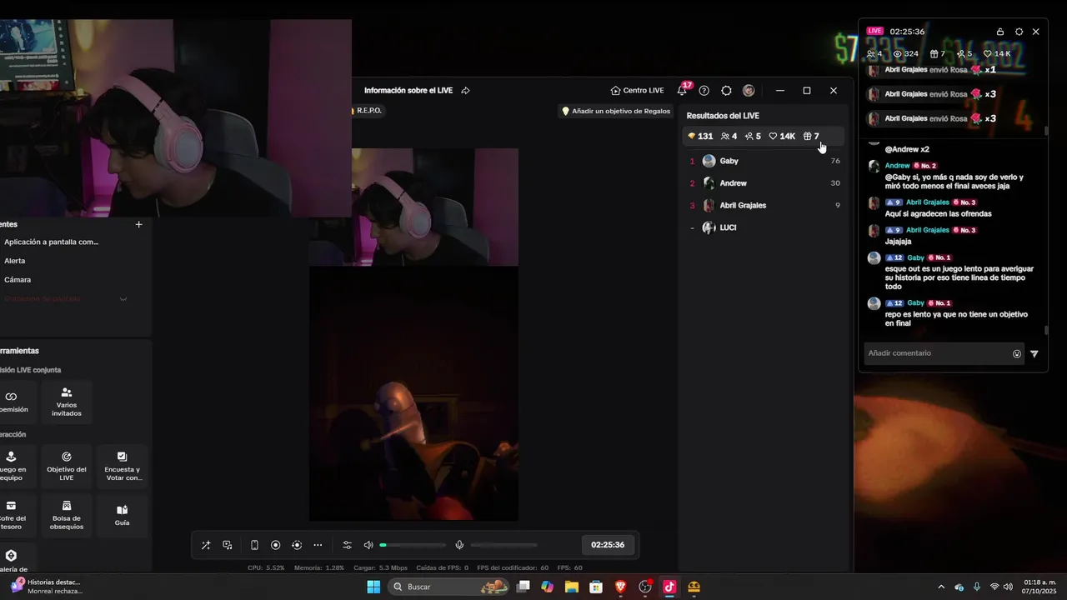Screen dimensions: 1067x600
Task: Select LUCI in the ranking list
Action: tap(764, 227)
